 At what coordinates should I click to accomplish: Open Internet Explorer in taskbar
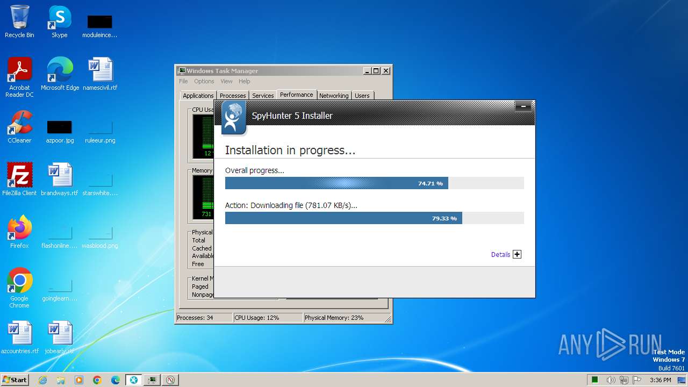pos(42,380)
